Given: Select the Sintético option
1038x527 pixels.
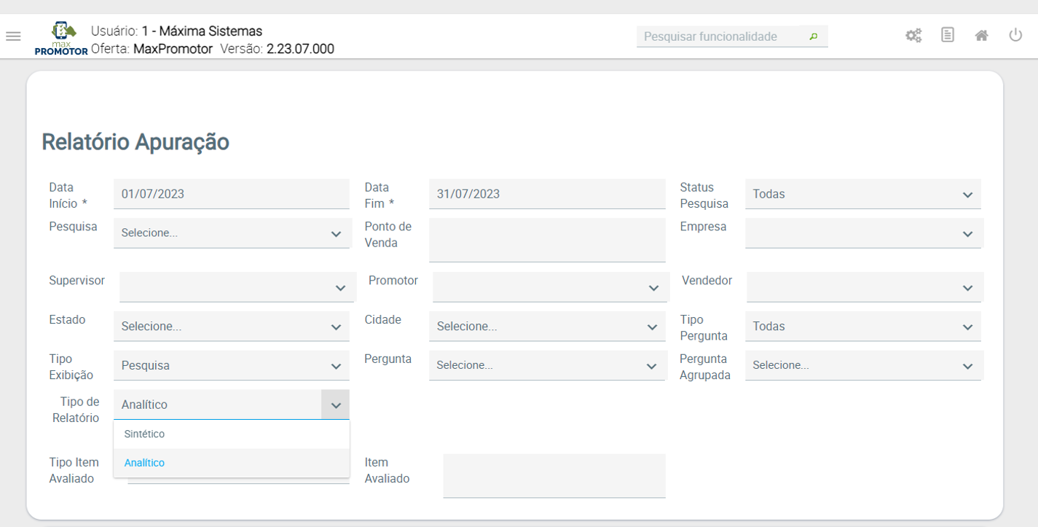Looking at the screenshot, I should (x=232, y=434).
